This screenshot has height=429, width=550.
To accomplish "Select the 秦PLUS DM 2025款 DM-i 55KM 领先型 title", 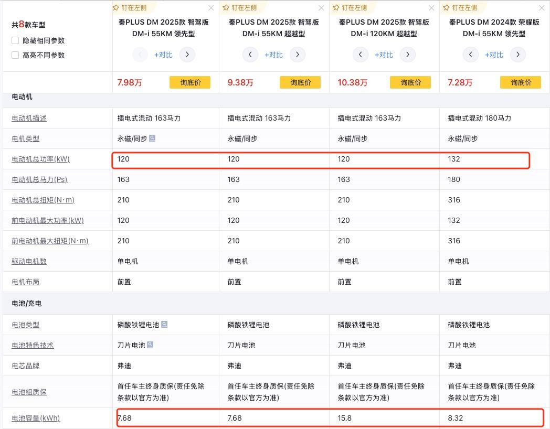I will pyautogui.click(x=163, y=28).
